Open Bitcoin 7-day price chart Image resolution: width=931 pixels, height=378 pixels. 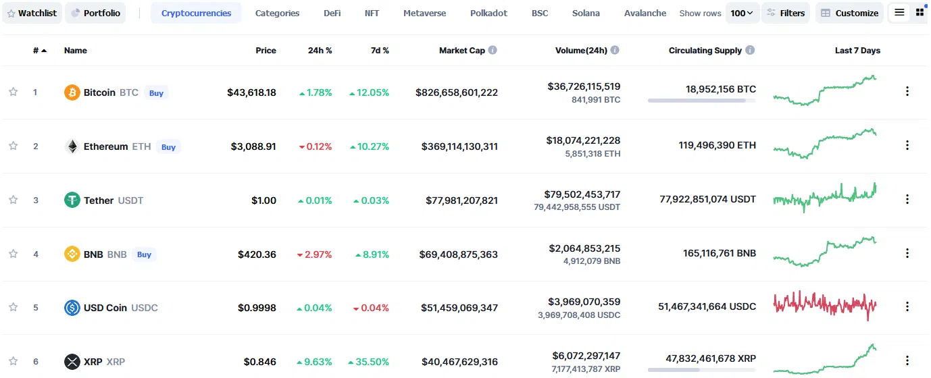click(x=825, y=91)
